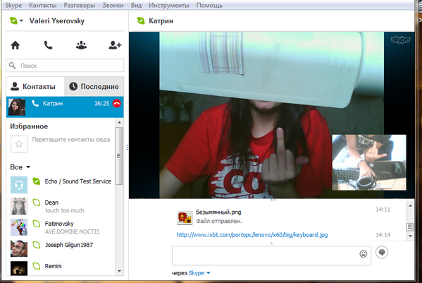Click the search magnifier icon
This screenshot has width=422, height=283.
click(13, 65)
